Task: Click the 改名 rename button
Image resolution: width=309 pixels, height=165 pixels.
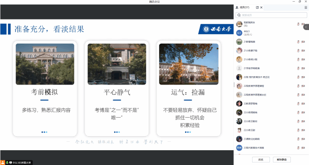Action: point(261,159)
